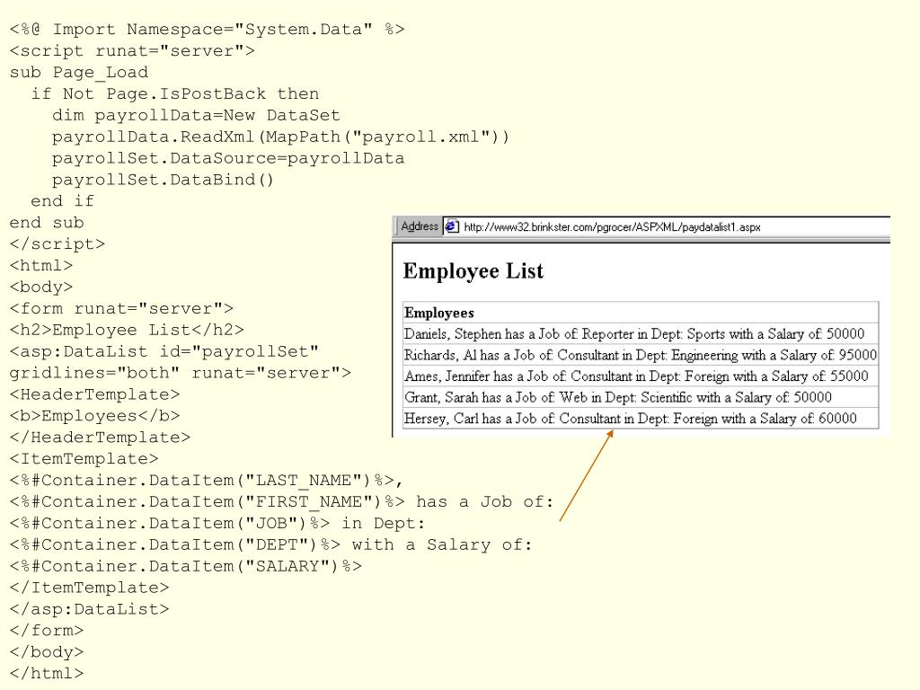Click the opening <HeaderTemplate> tag line

click(94, 395)
